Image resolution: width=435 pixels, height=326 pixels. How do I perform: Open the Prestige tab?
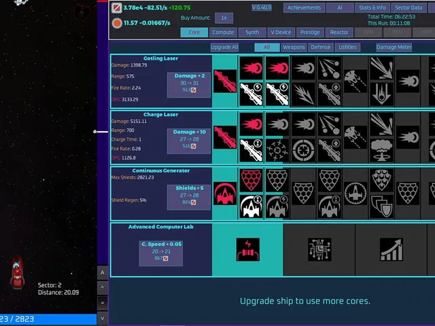[x=310, y=33]
